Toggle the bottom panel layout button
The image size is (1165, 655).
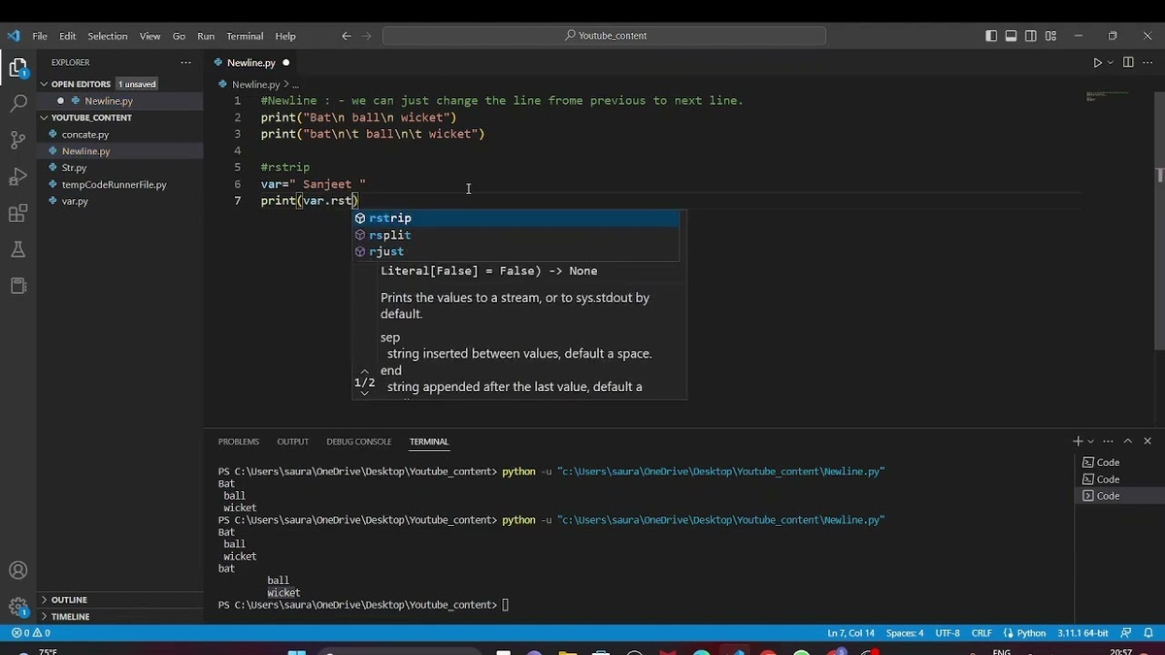(x=1011, y=36)
